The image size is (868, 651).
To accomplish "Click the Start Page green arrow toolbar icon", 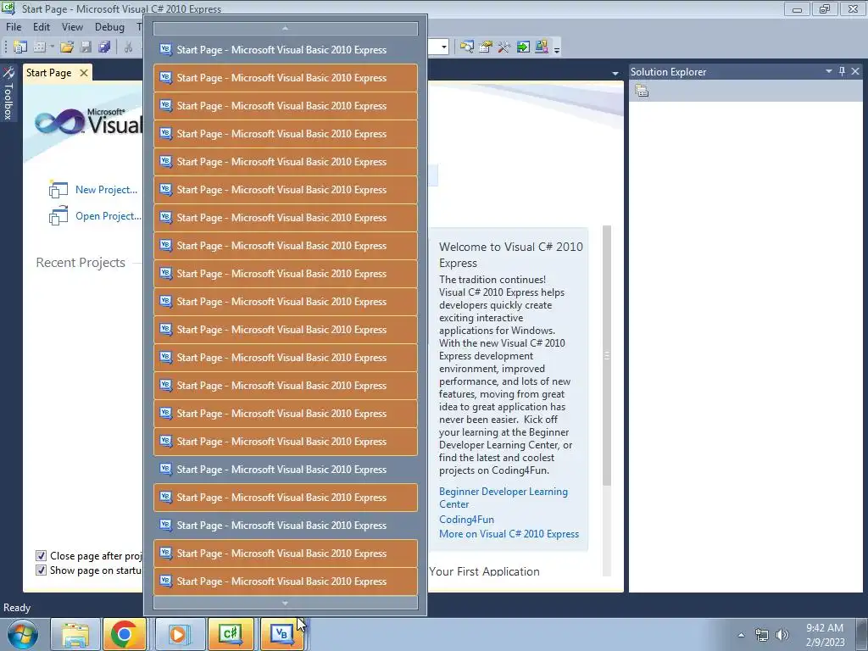I will (x=522, y=47).
